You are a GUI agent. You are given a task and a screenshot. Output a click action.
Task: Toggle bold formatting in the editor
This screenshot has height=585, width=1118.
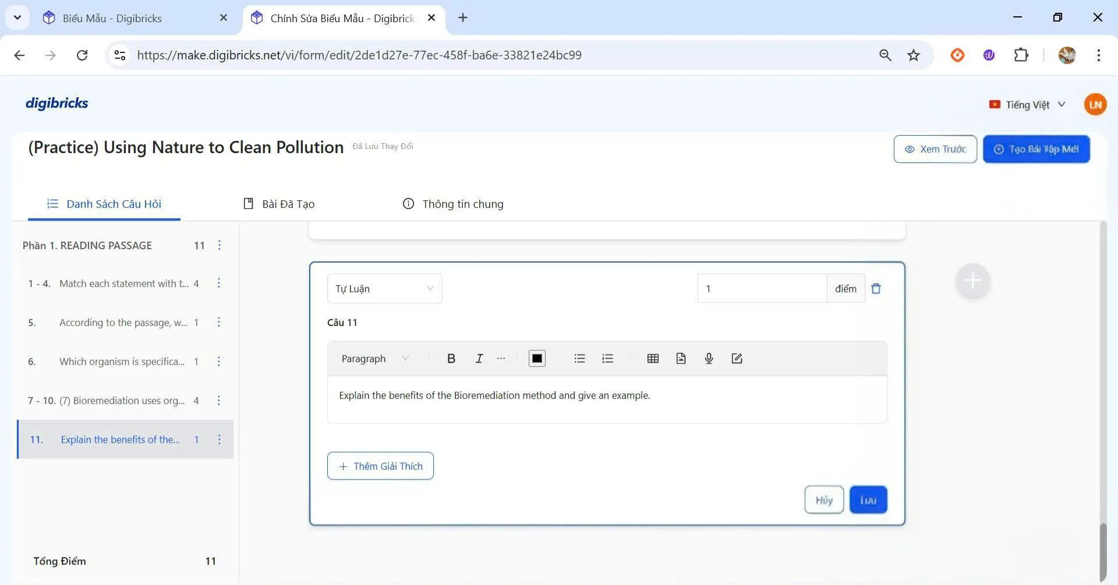point(451,359)
